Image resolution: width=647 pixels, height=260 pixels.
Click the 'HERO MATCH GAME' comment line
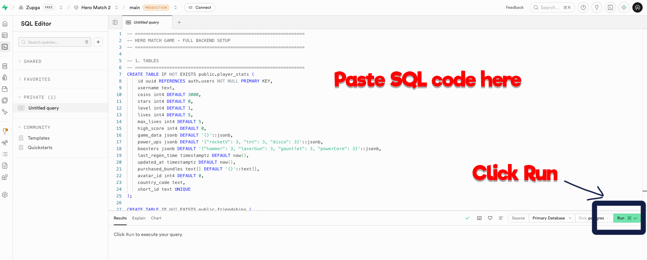click(x=179, y=41)
